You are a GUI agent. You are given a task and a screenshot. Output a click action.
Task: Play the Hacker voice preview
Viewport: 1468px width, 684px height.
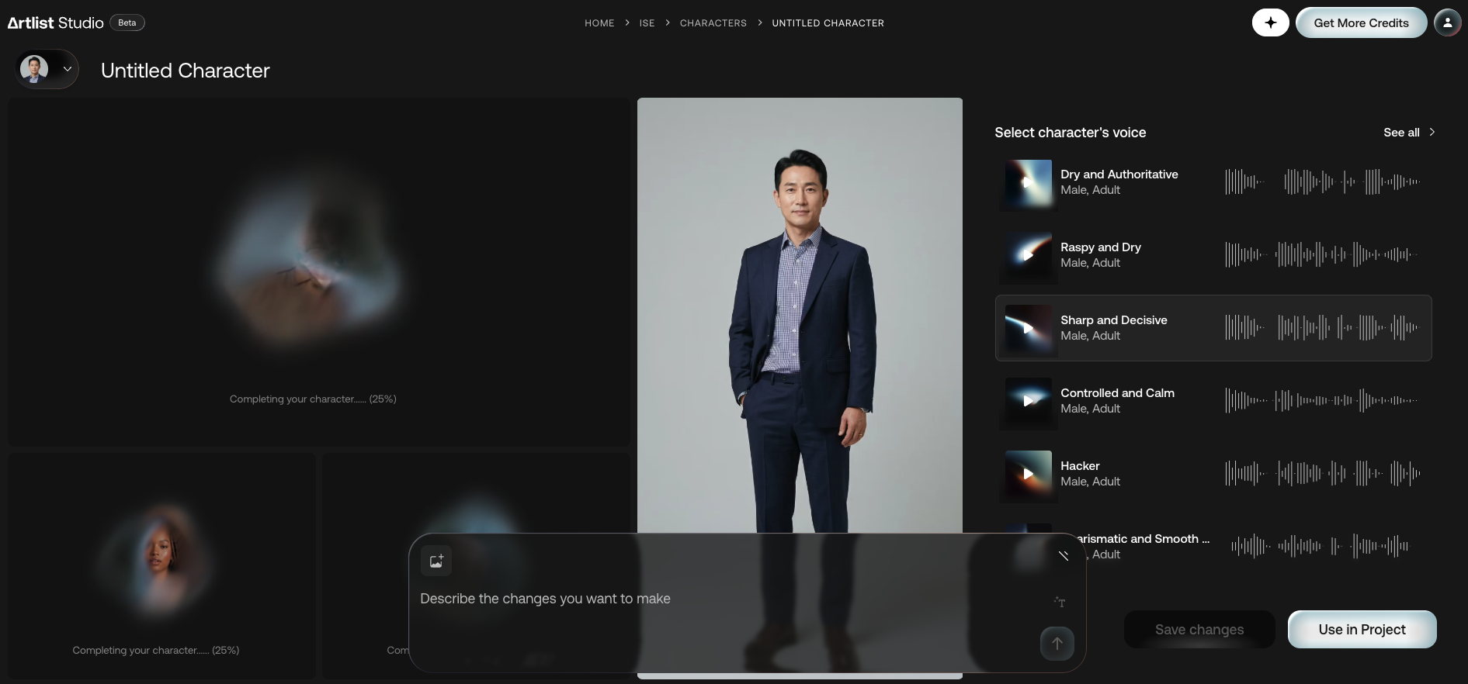[1029, 474]
